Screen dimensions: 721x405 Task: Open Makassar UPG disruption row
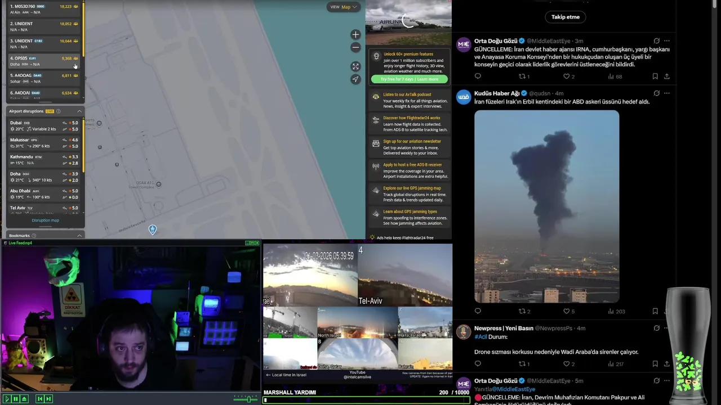pos(44,143)
